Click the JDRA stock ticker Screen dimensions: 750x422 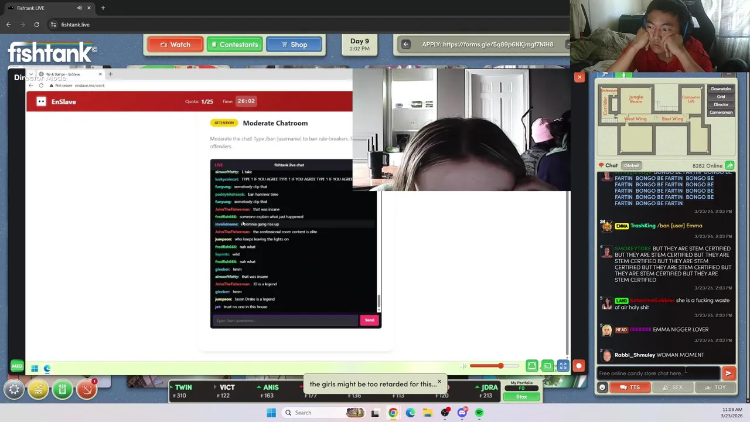coord(487,391)
